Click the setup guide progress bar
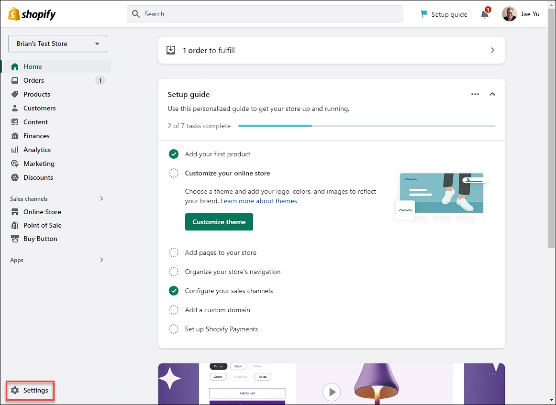 (367, 126)
